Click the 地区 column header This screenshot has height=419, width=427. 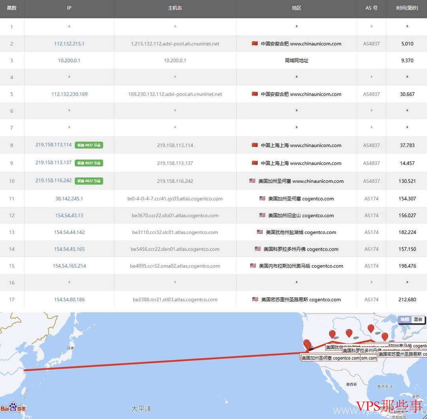[297, 8]
